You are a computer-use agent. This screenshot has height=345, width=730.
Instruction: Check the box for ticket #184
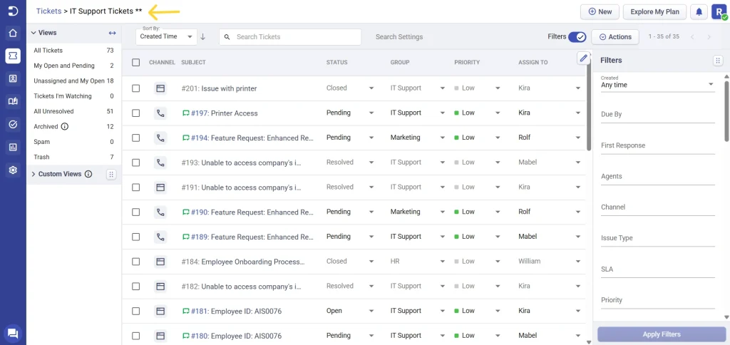point(136,262)
